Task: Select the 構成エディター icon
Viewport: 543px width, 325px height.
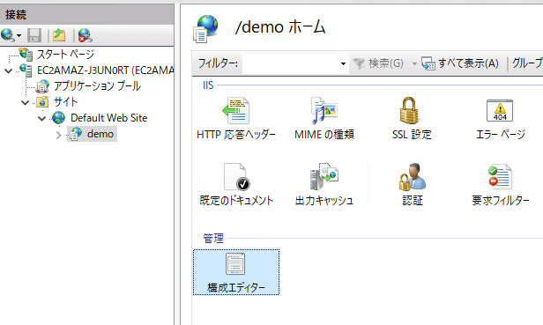Action: click(236, 264)
